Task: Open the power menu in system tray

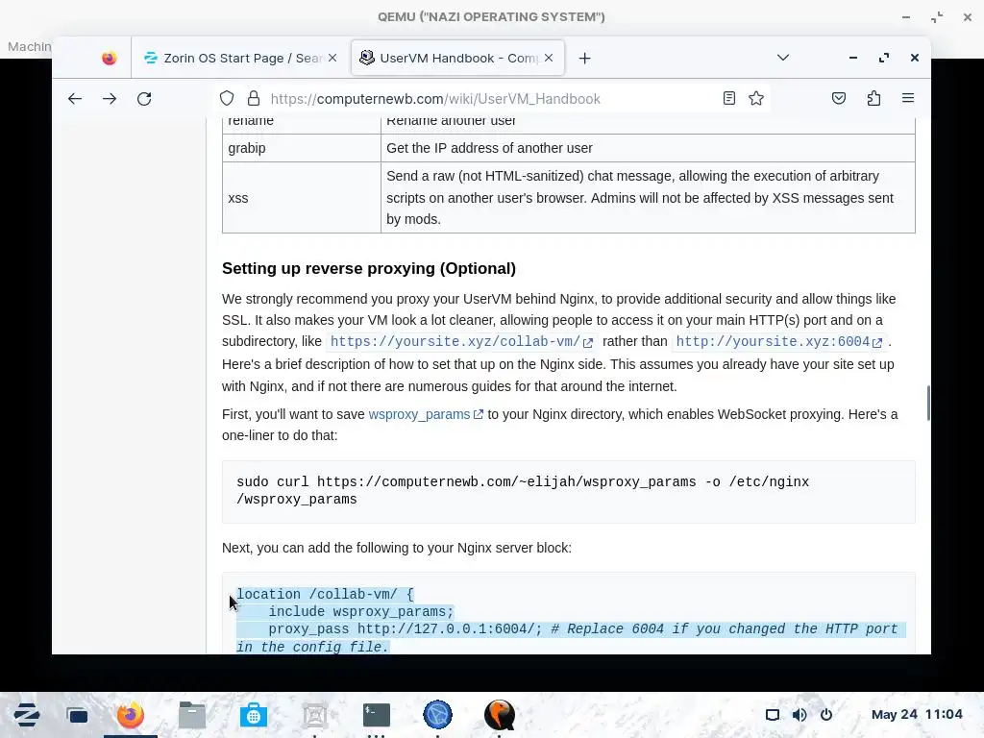Action: pos(826,715)
